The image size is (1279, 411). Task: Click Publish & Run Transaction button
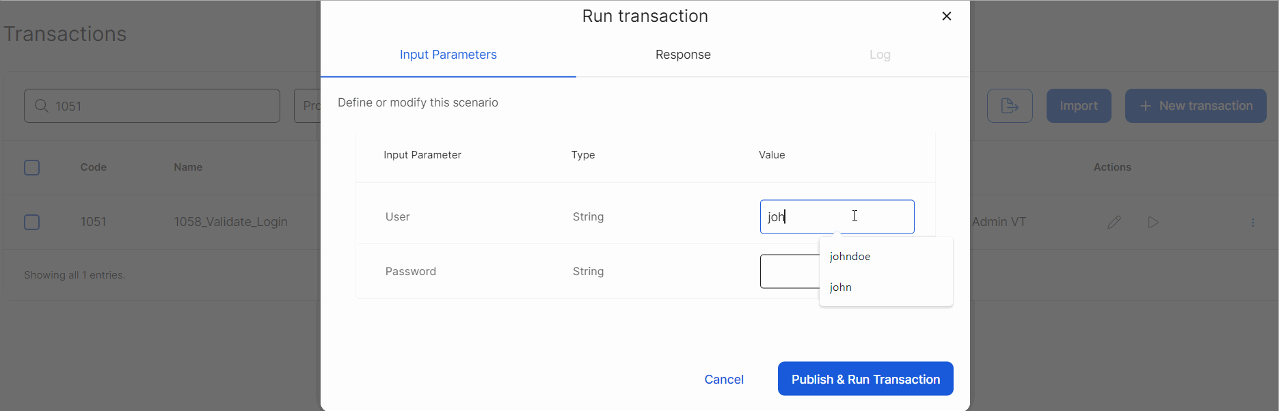pyautogui.click(x=865, y=379)
